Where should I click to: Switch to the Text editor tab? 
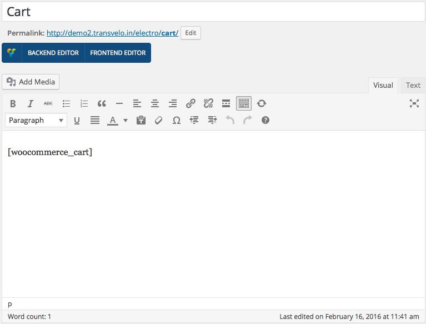413,85
